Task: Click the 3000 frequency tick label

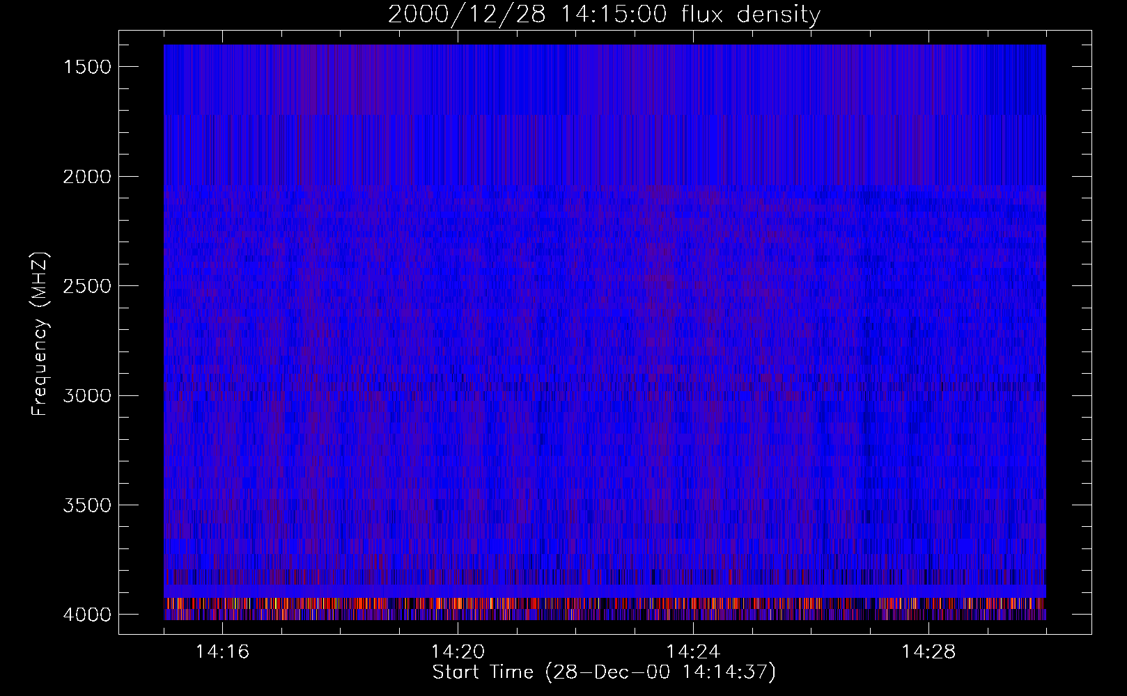Action: [x=87, y=396]
